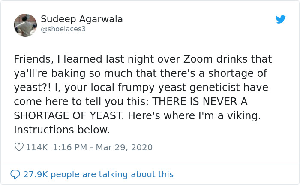Open 27.9K people are talking about this
This screenshot has height=185, width=300.
point(98,174)
